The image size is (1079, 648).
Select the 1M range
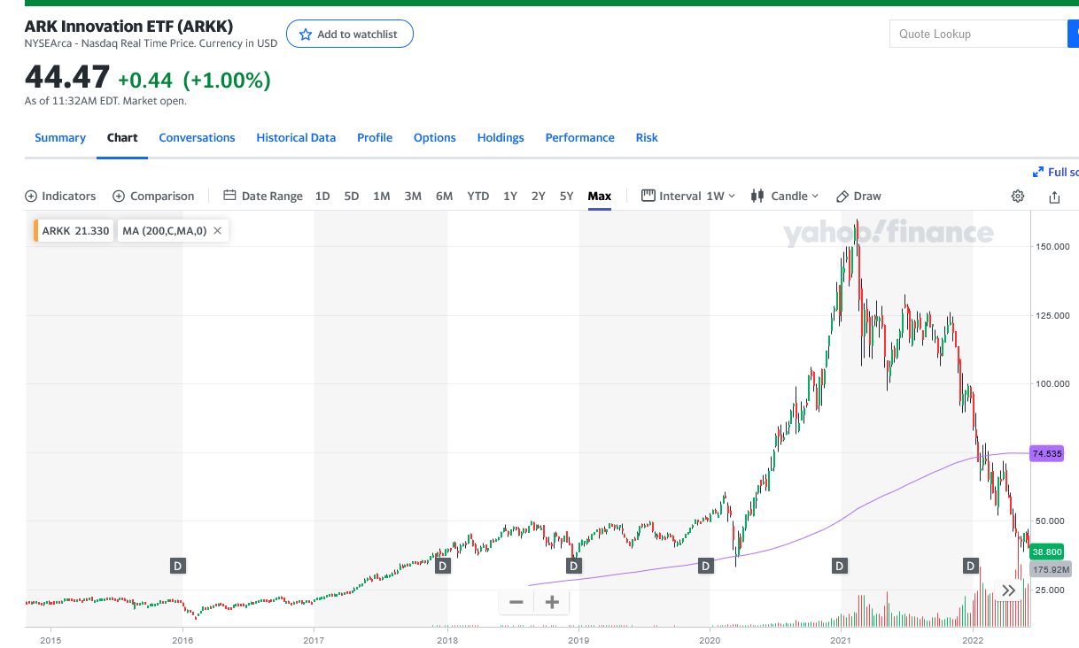382,197
